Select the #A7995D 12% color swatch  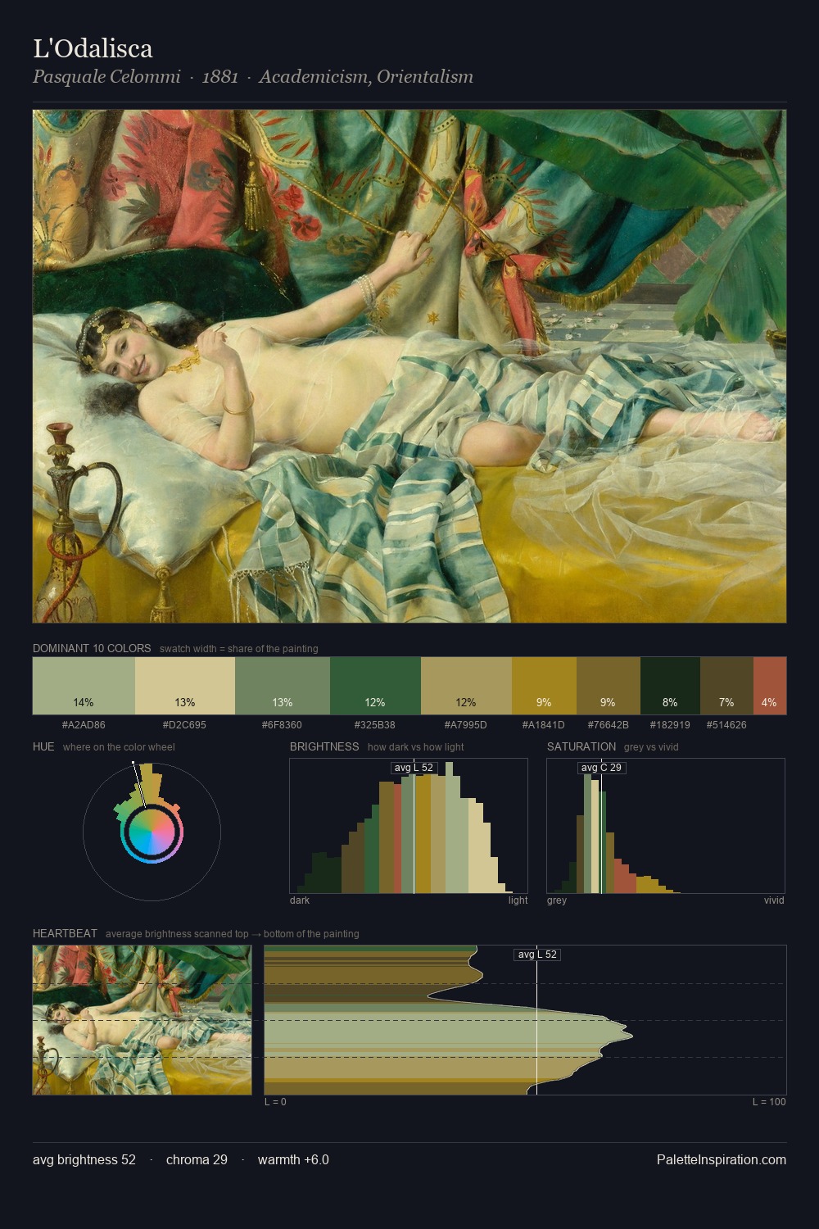(466, 686)
